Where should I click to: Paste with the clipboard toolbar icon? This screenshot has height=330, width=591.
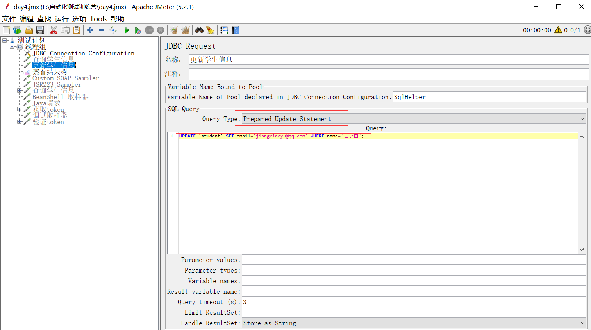click(x=77, y=30)
